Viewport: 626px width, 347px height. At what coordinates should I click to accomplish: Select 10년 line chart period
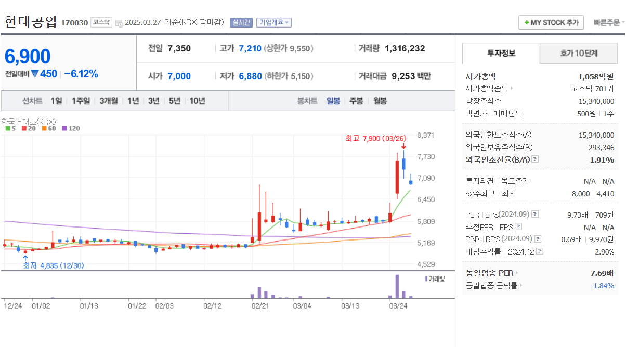pos(197,101)
